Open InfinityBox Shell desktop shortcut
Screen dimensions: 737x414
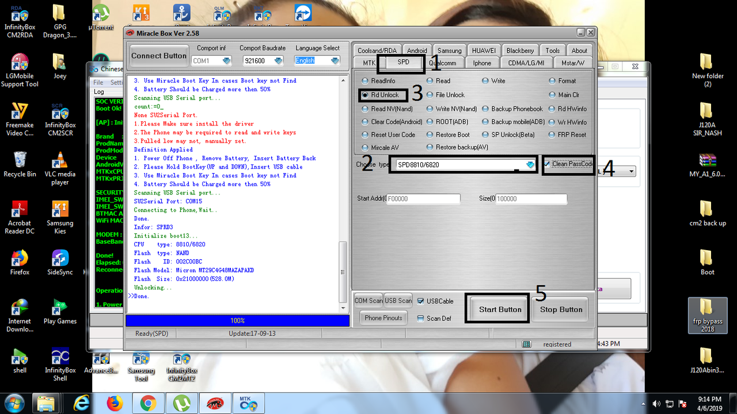(x=60, y=365)
